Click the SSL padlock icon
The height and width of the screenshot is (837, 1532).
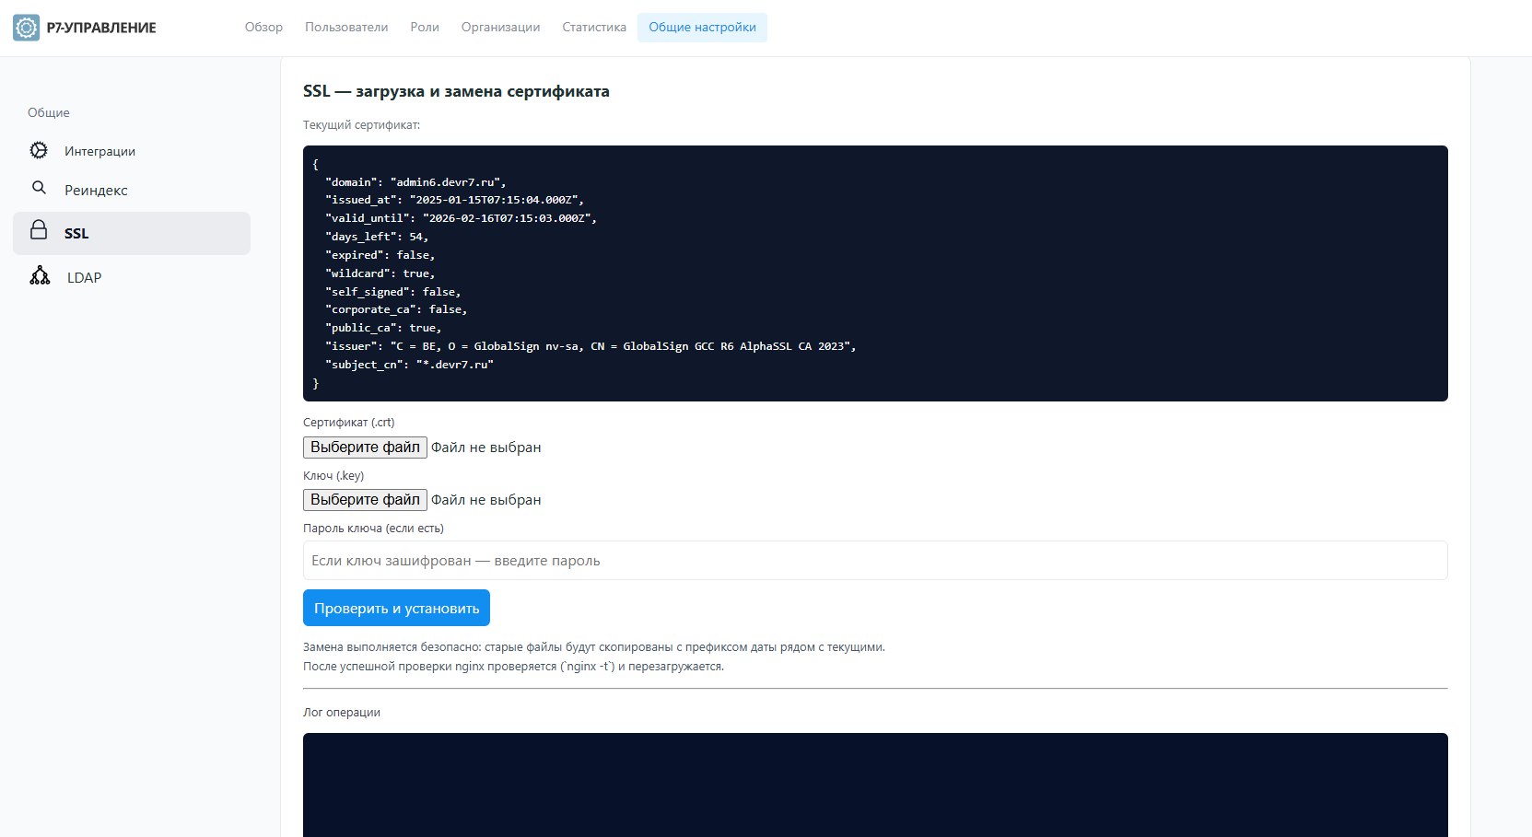point(39,230)
